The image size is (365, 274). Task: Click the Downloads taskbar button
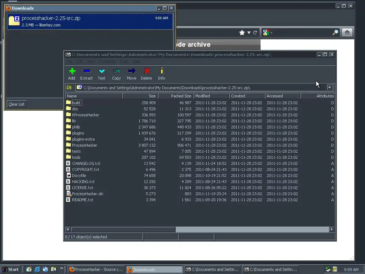pyautogui.click(x=154, y=269)
